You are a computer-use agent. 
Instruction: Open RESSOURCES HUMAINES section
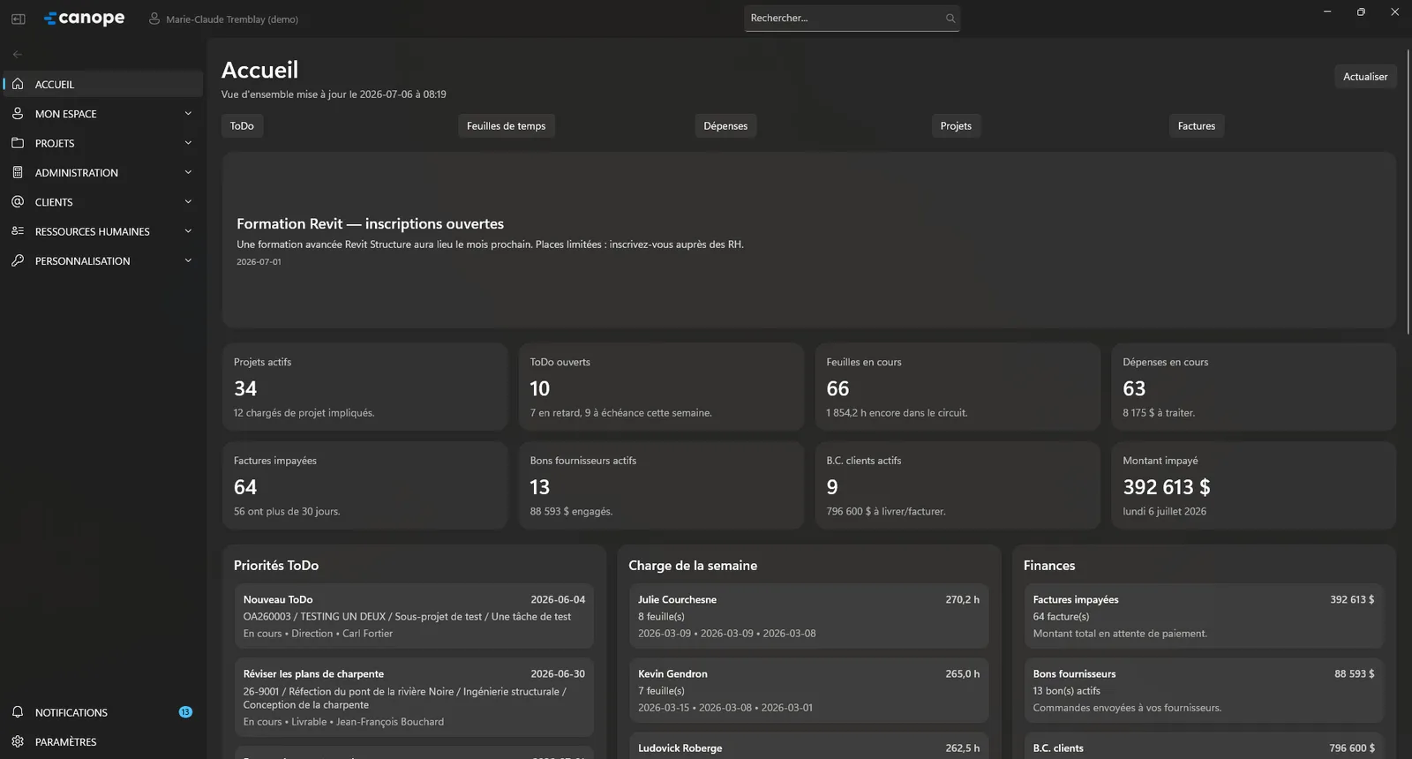pyautogui.click(x=103, y=230)
